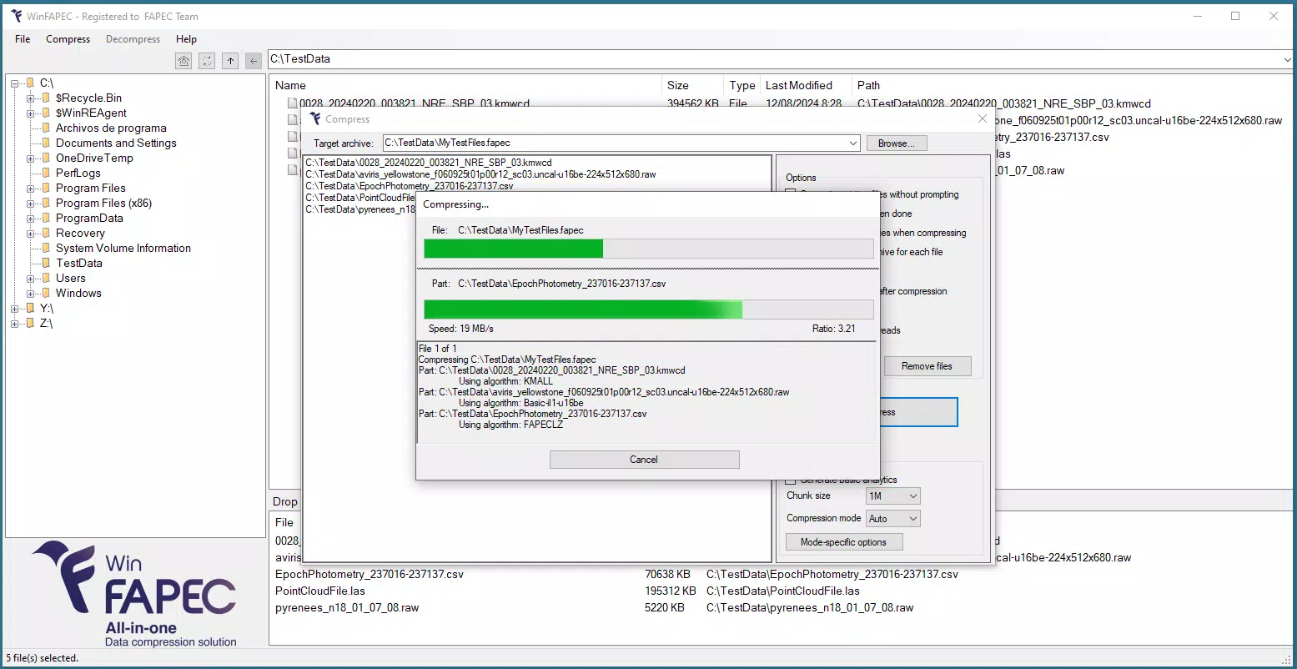
Task: Click the FAPEC icon in the Compress dialog title
Action: coord(314,119)
